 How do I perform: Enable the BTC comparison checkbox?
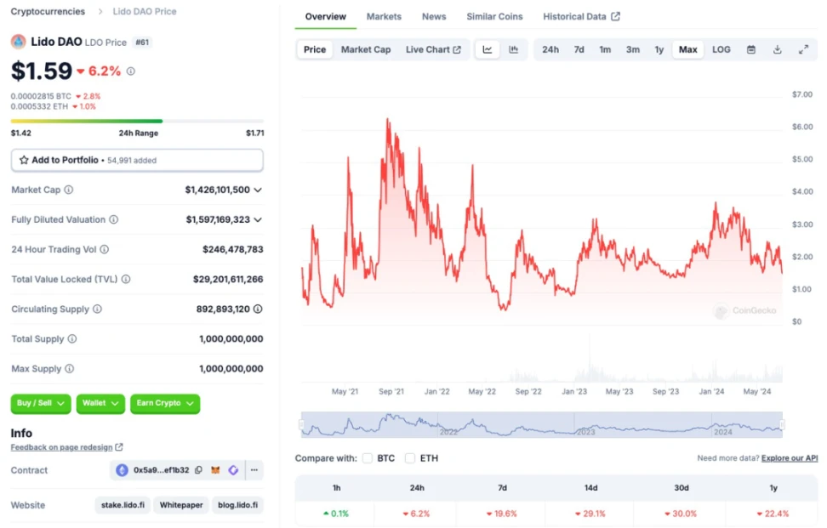(368, 458)
